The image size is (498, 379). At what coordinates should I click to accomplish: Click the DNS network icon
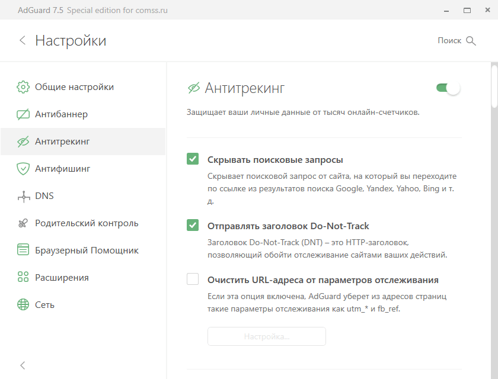pos(23,196)
